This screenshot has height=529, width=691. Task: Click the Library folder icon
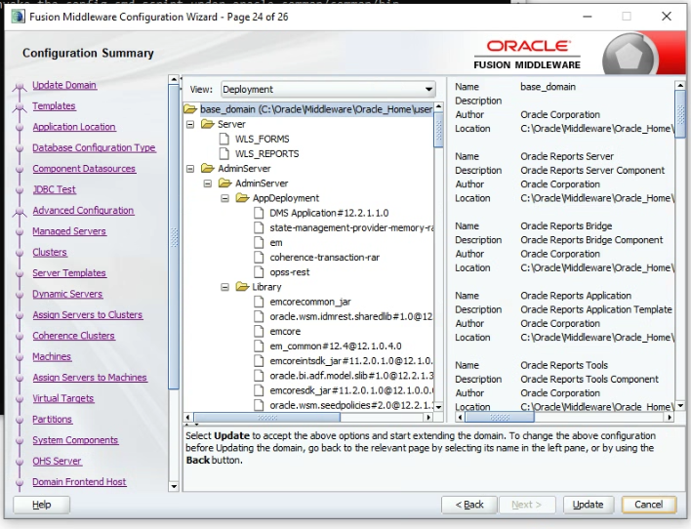242,287
